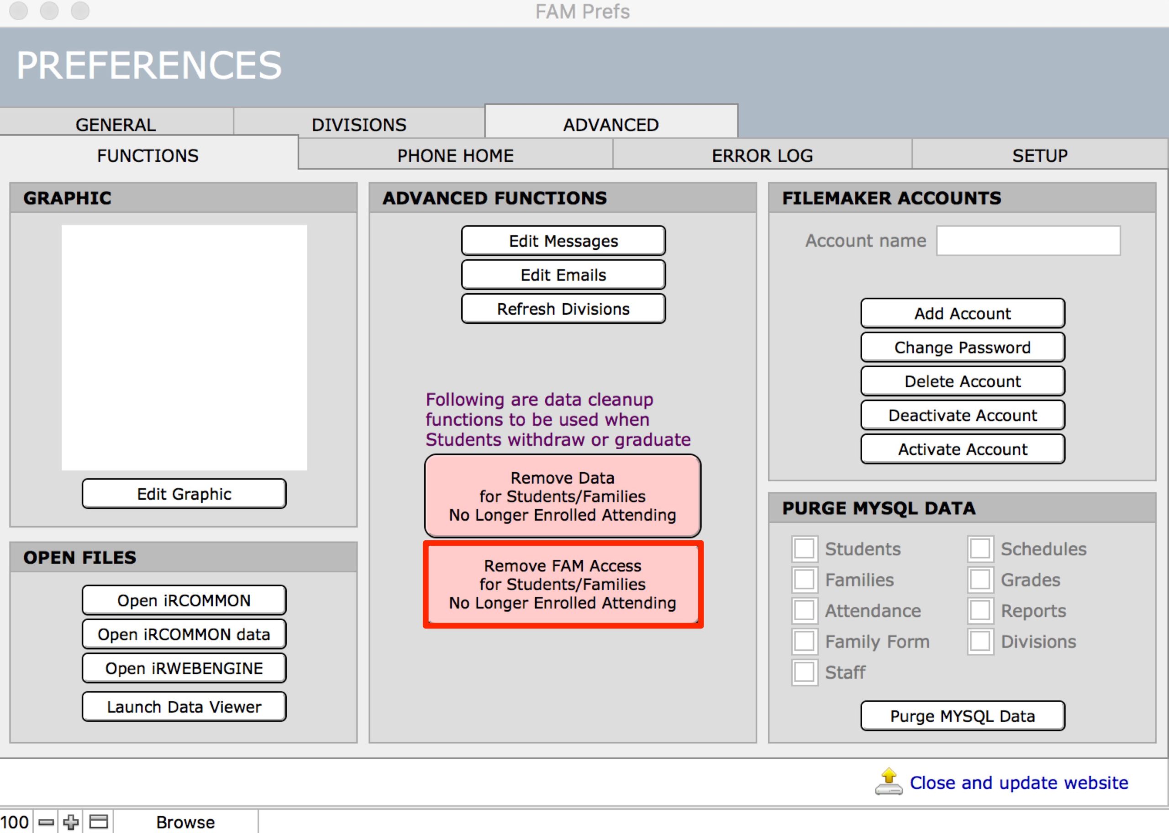
Task: Open the Browse mode popup in status bar
Action: (185, 822)
